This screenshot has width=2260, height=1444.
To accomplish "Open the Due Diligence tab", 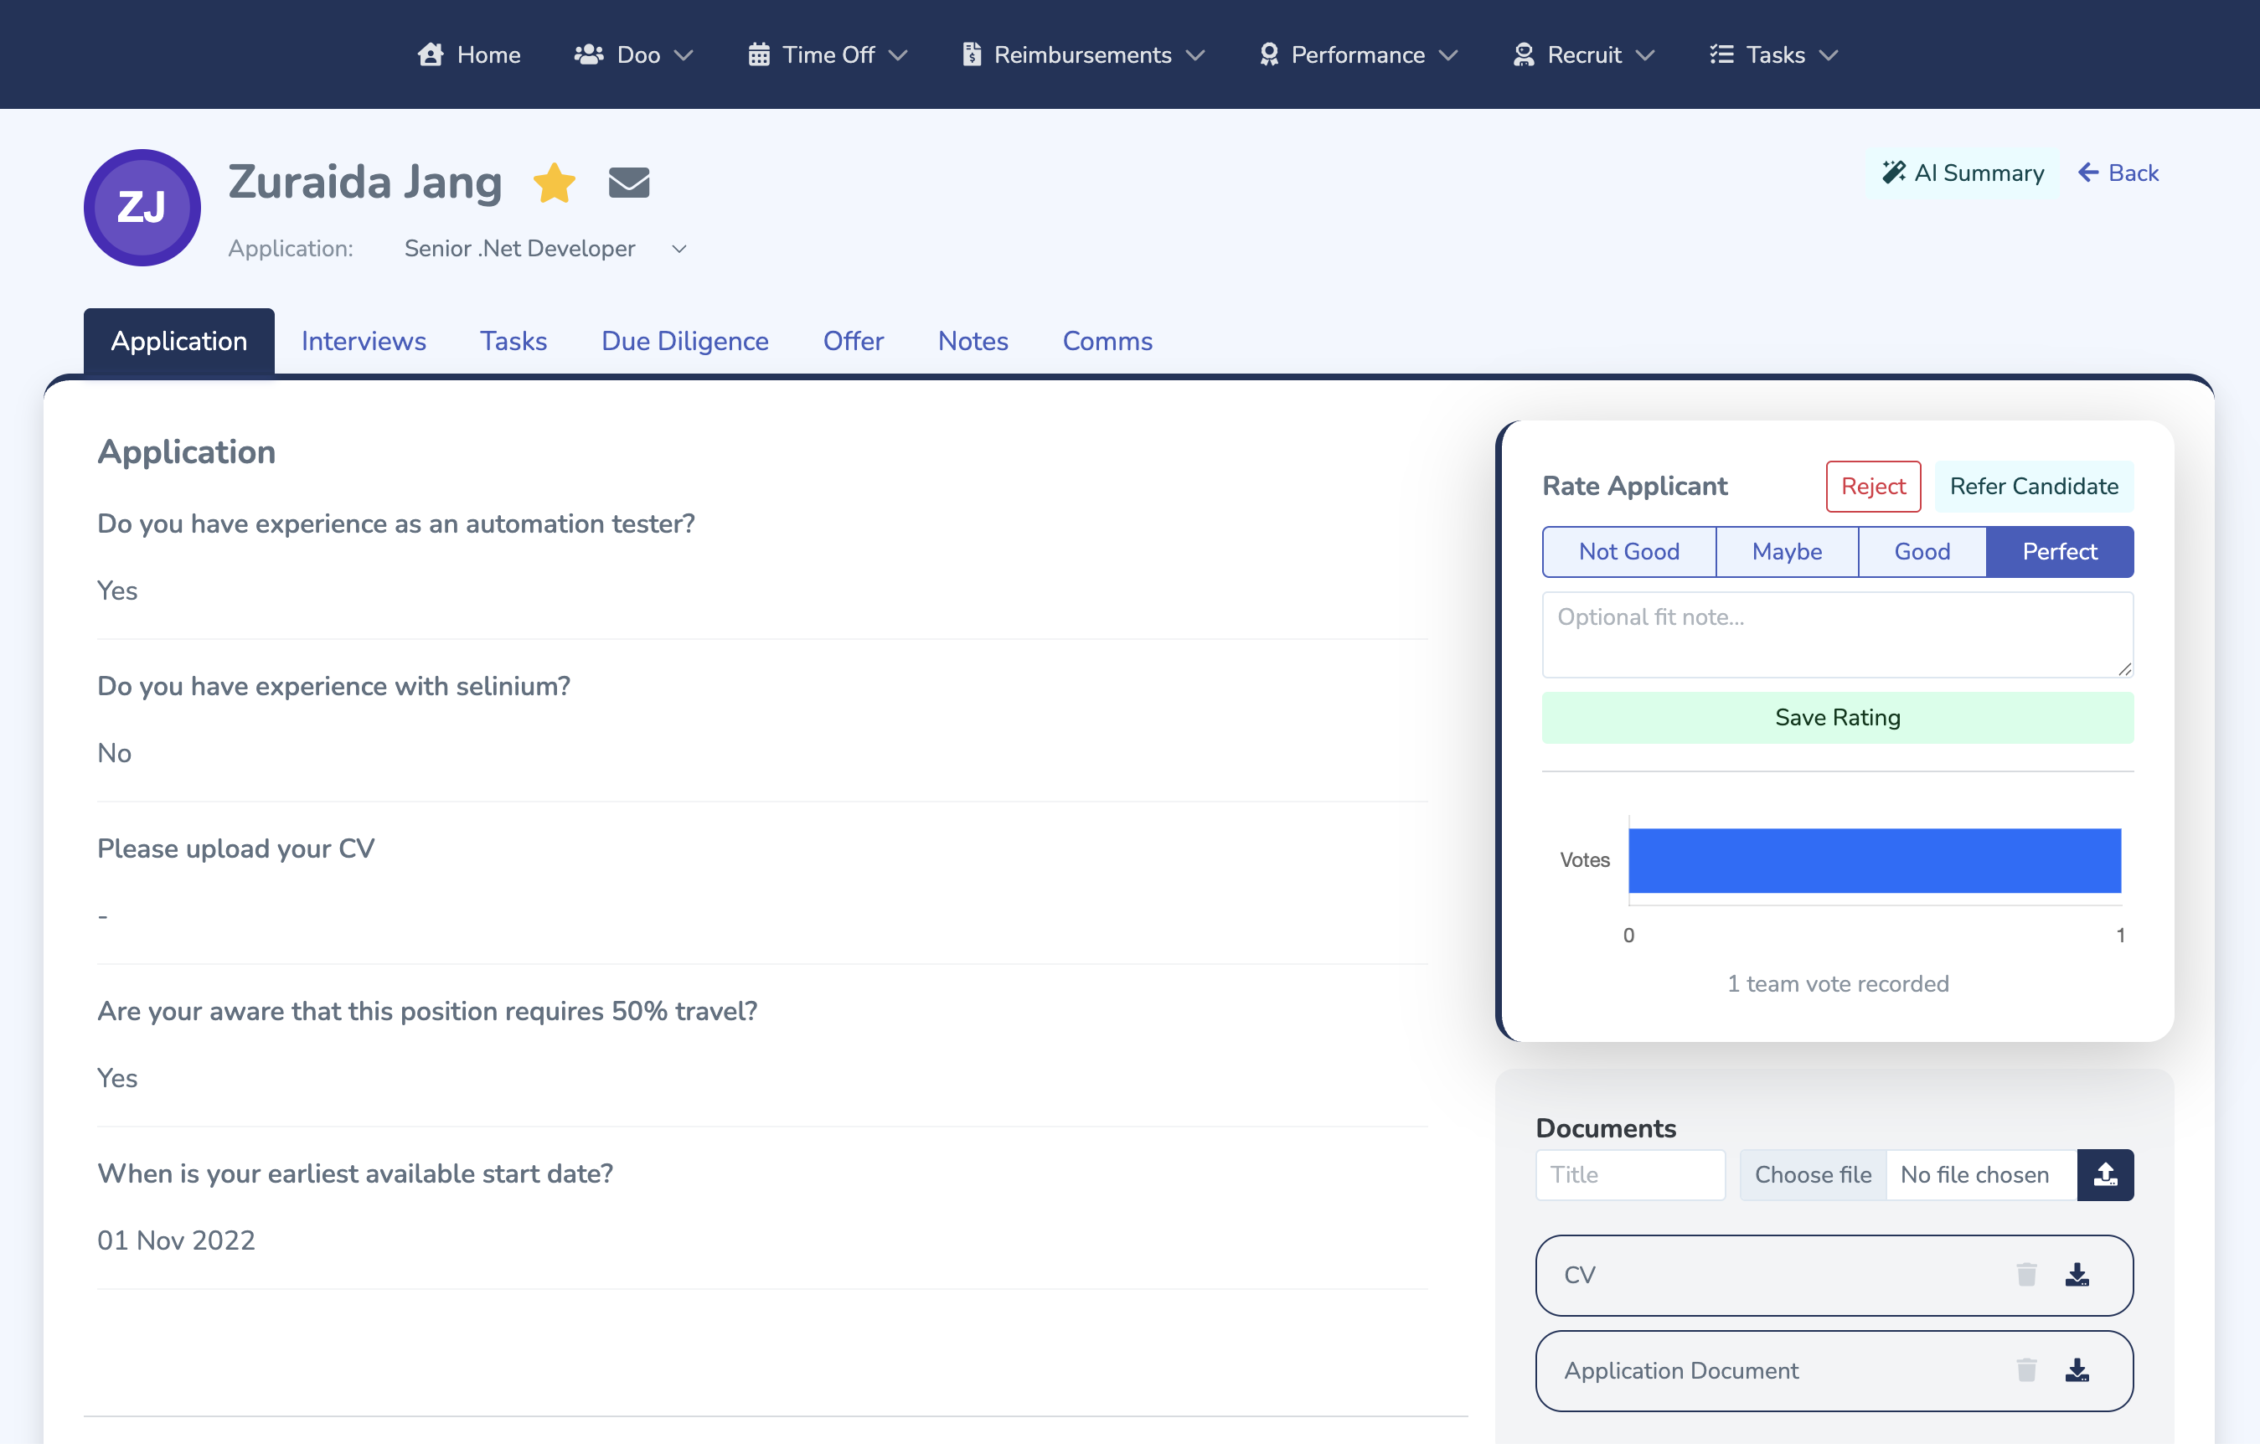I will click(684, 341).
